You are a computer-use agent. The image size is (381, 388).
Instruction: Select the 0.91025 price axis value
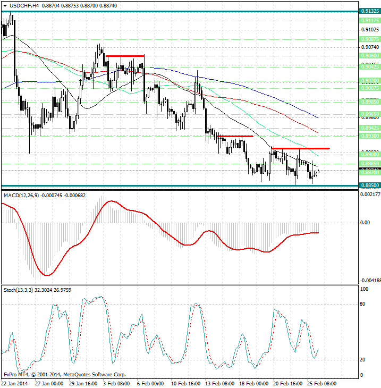(x=370, y=30)
